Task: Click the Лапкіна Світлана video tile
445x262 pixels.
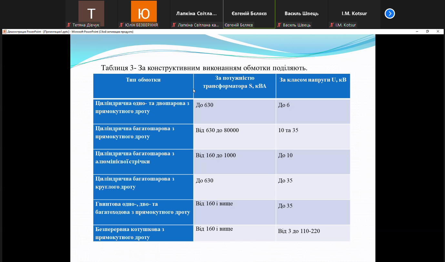Action: [197, 14]
